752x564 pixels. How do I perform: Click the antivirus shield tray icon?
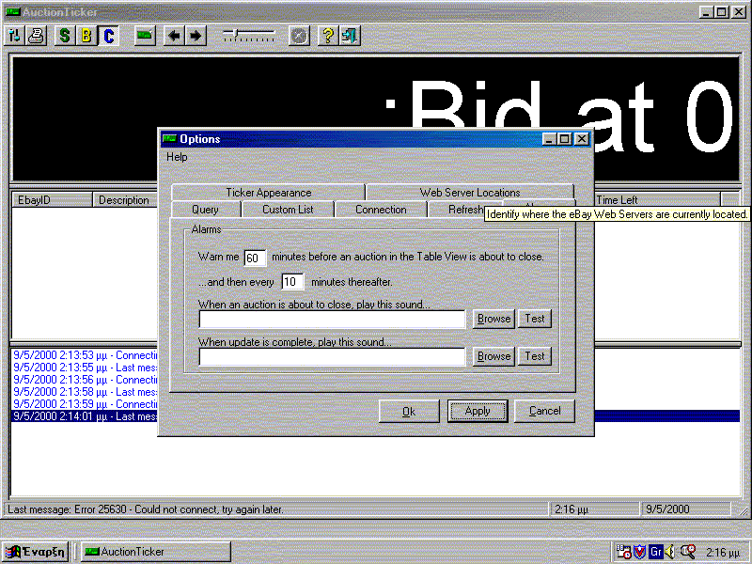click(x=640, y=552)
